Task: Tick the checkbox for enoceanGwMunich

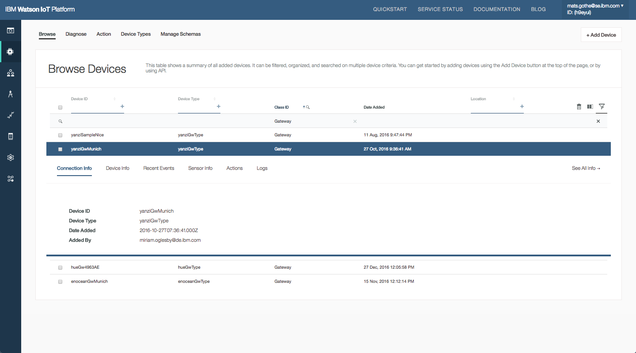Action: click(61, 282)
